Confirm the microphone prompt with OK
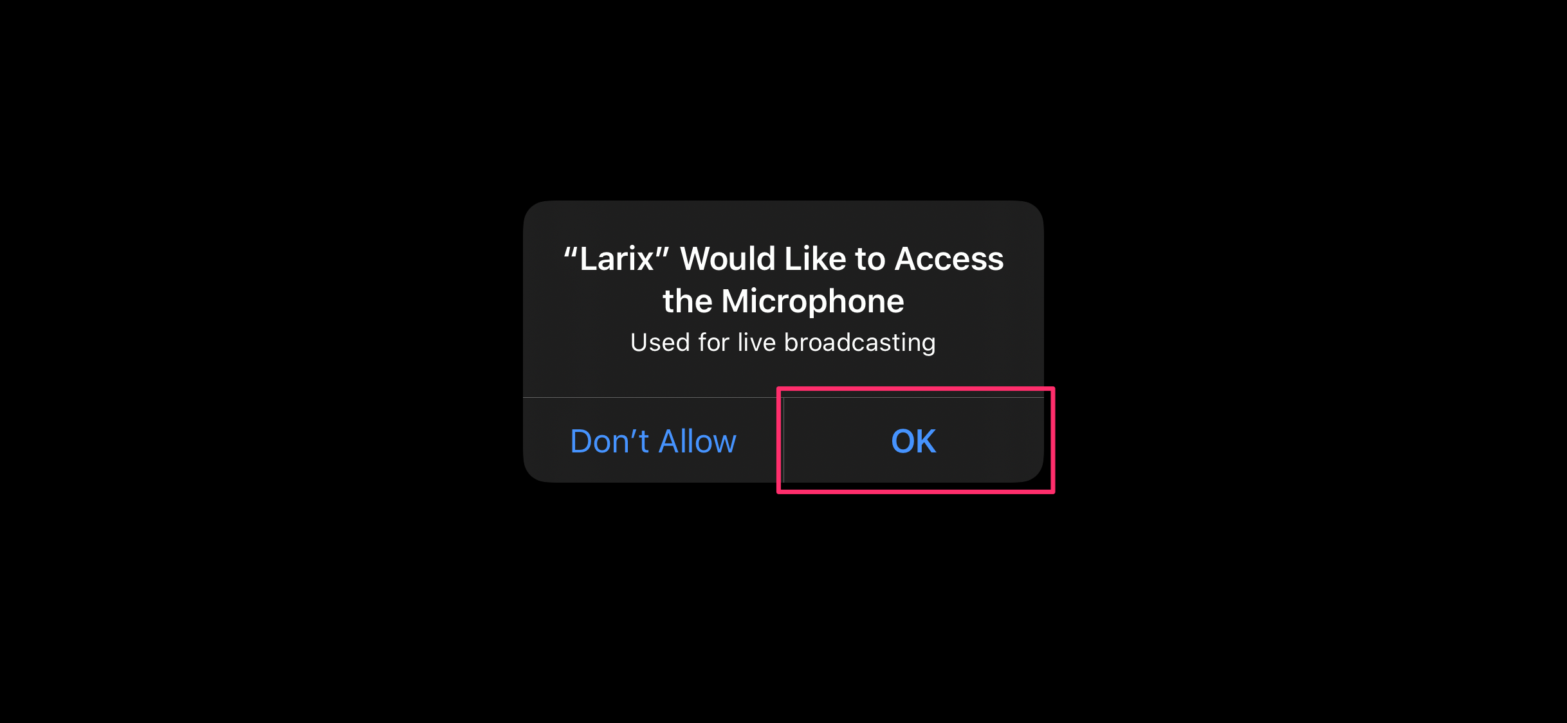 click(913, 440)
